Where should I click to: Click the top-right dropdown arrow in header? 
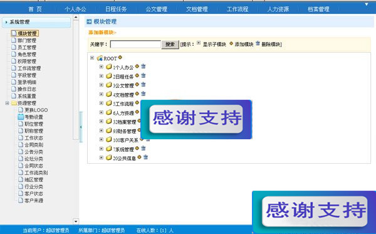coord(367,4)
